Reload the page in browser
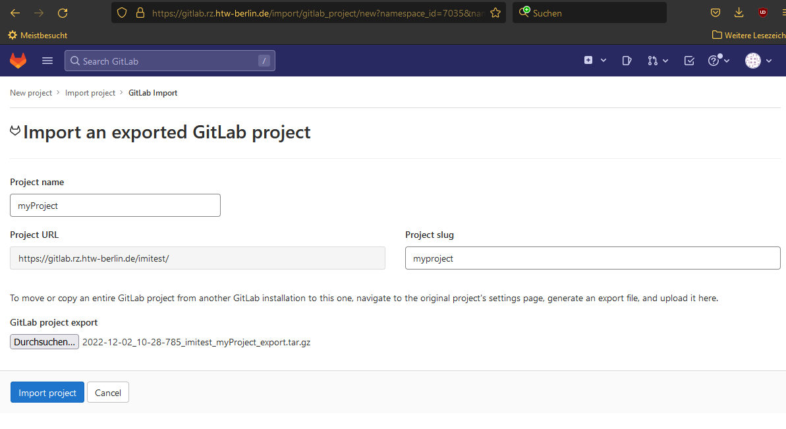This screenshot has width=786, height=429. click(63, 13)
